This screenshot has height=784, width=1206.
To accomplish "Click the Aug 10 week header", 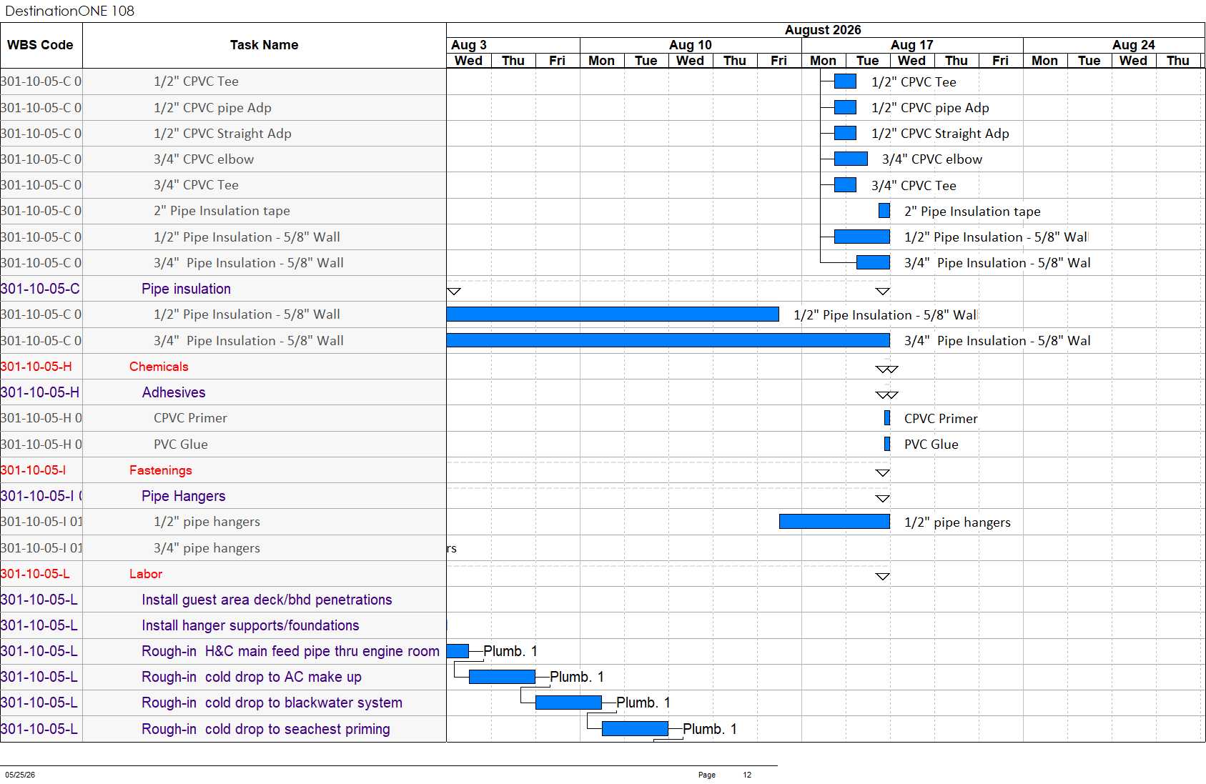I will 691,45.
